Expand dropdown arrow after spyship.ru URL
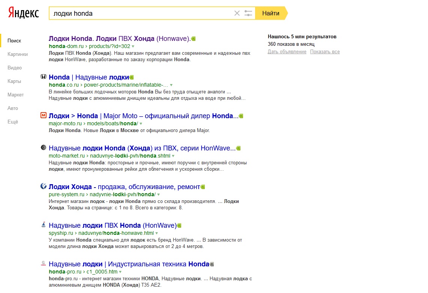The width and height of the screenshot is (428, 293). coord(157,233)
